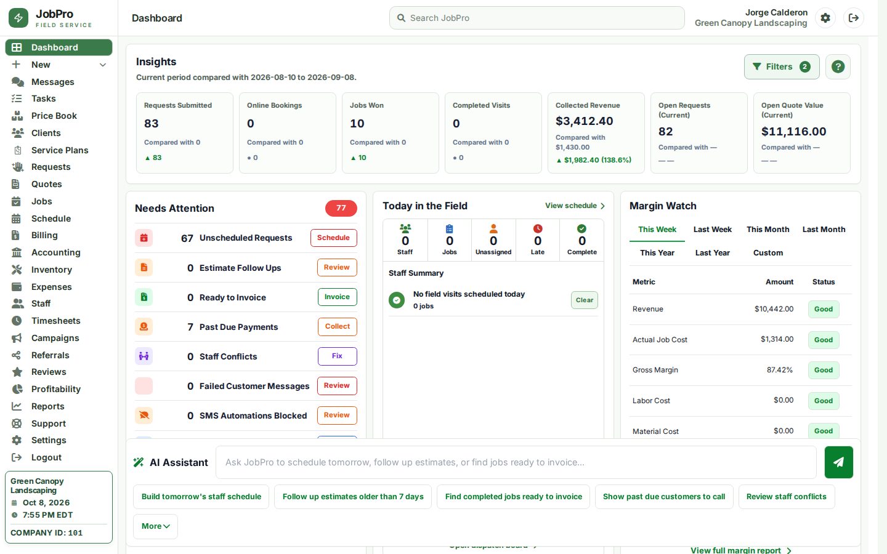Click Review staff conflicts suggestion
The height and width of the screenshot is (554, 887).
pyautogui.click(x=787, y=497)
